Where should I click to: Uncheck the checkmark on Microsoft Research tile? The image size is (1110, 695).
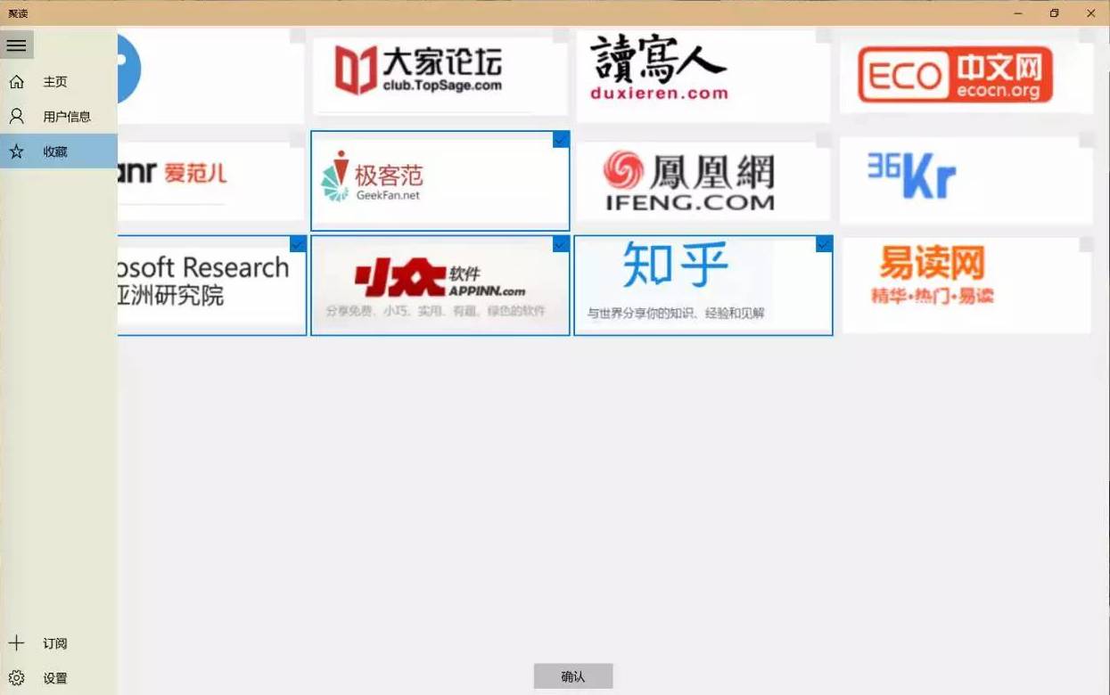click(298, 244)
